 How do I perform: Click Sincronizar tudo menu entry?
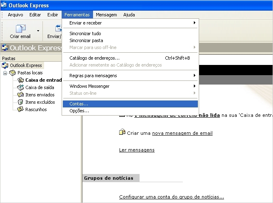85,33
